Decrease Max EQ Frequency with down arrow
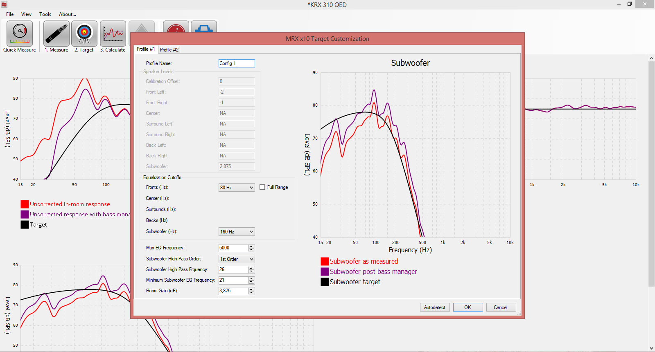The image size is (655, 352). click(251, 250)
